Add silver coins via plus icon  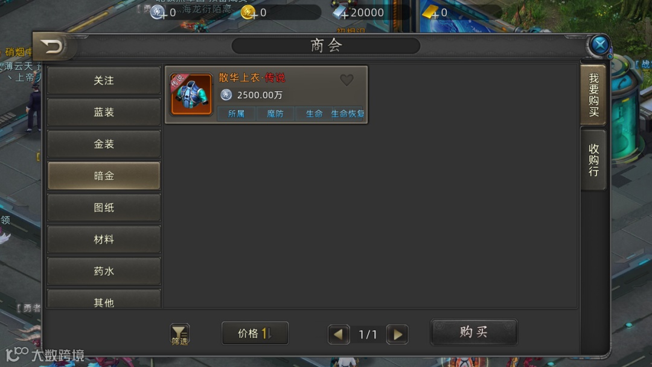tap(164, 15)
